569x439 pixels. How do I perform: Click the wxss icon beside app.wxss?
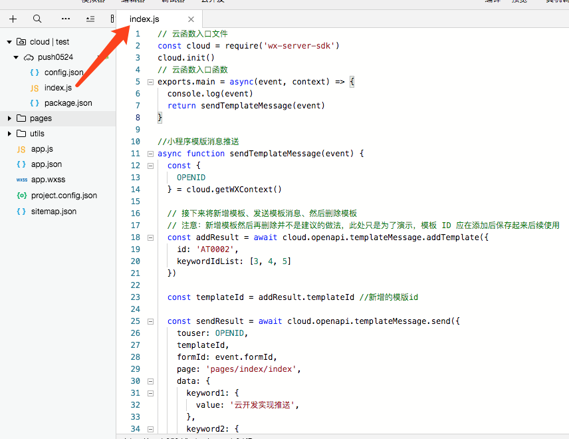22,180
